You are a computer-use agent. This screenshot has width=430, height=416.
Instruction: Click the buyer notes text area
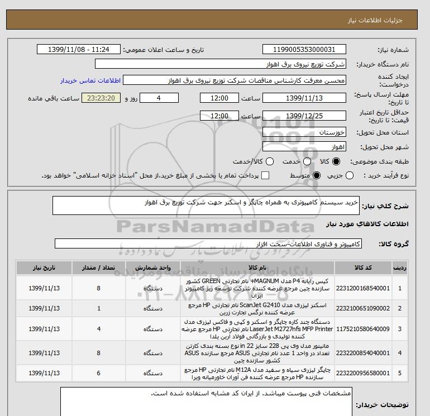[x=206, y=401]
